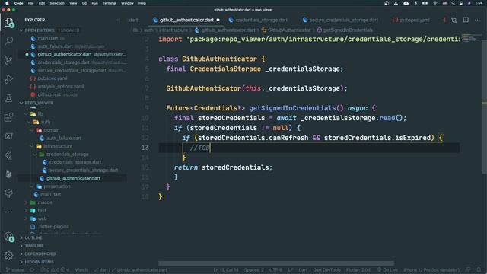Open main.dart in Open Editors list
Viewport: 487px width, 274px height.
(x=47, y=38)
